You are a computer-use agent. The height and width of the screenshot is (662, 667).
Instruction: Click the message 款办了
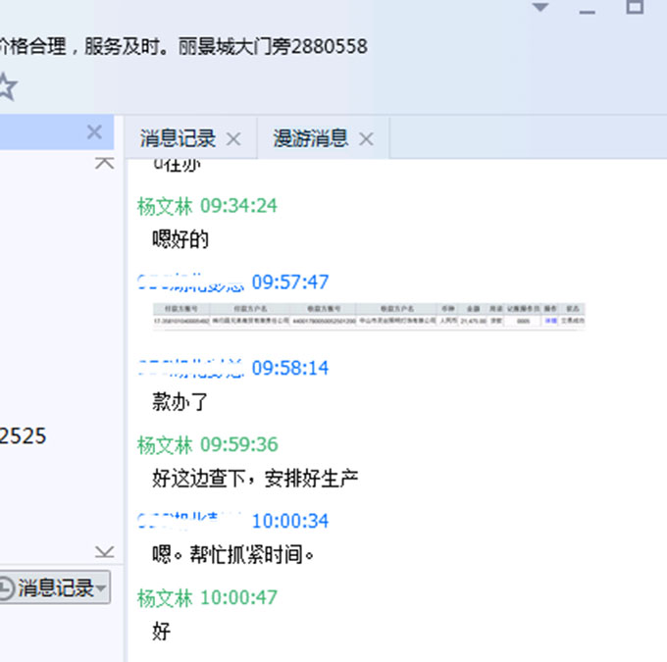(x=180, y=402)
